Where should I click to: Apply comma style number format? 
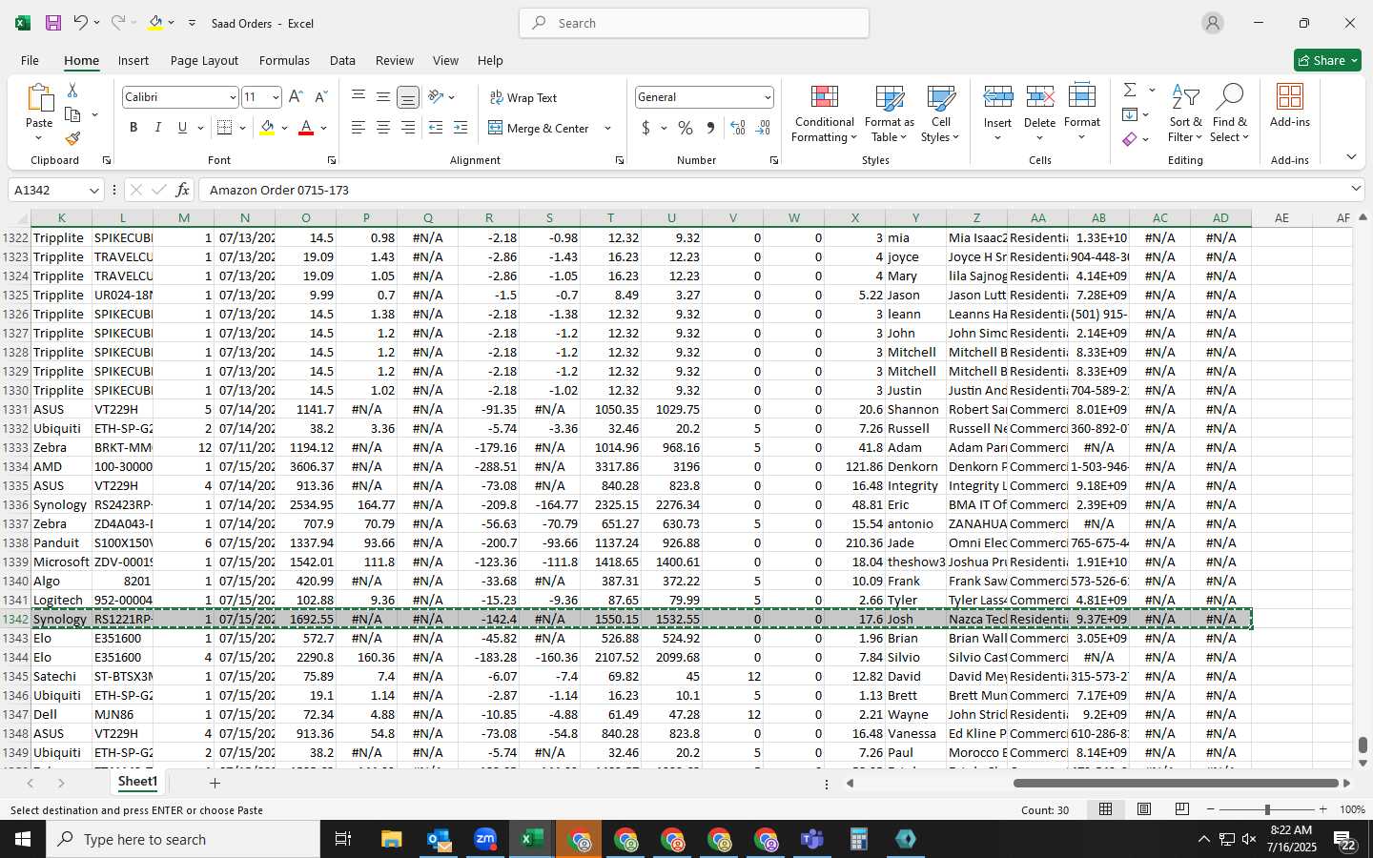(x=710, y=128)
